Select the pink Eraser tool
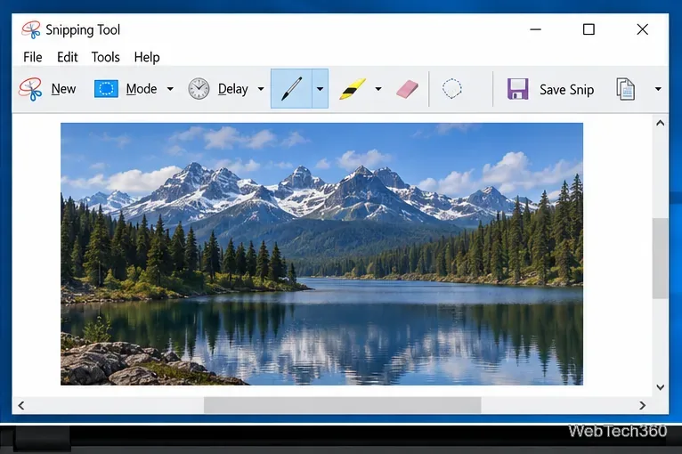The image size is (682, 454). click(x=407, y=89)
